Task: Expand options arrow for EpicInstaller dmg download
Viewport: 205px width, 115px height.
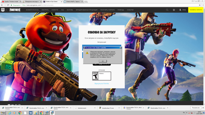Action: [x=143, y=108]
